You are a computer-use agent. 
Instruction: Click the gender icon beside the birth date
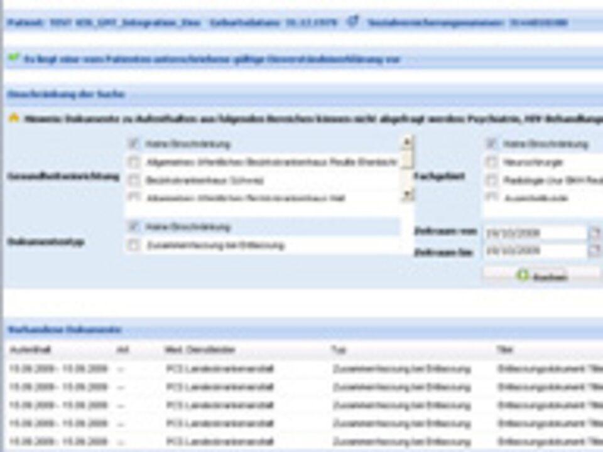point(353,22)
